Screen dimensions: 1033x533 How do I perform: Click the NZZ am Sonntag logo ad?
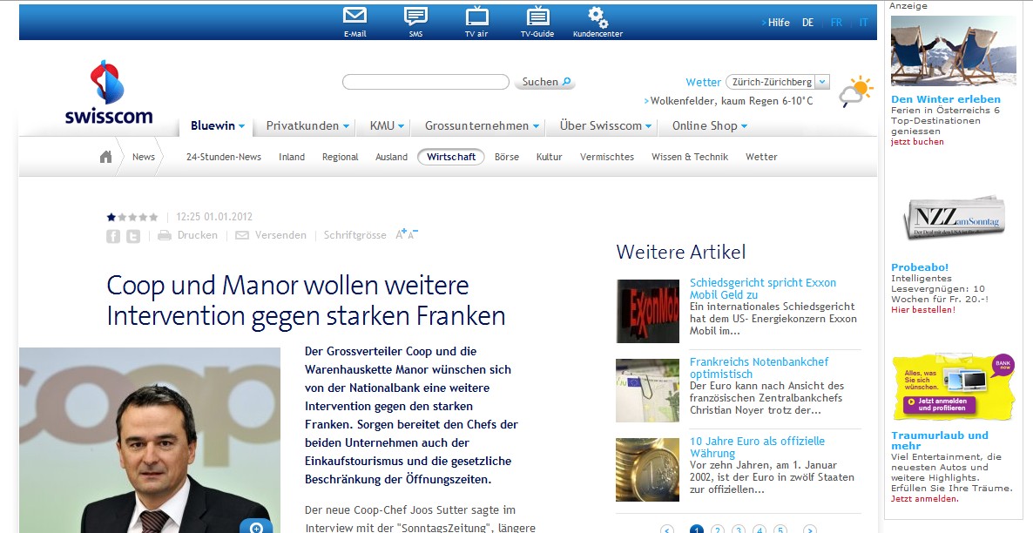(955, 216)
